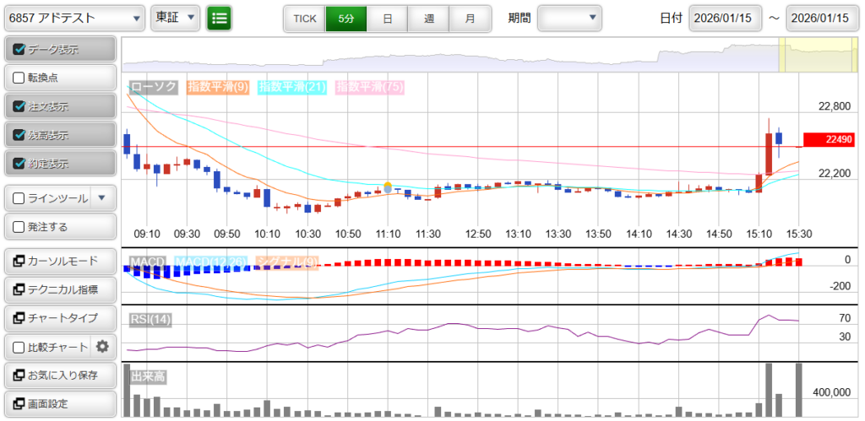
Task: Save to favorites with お気に入り保存
Action: [59, 375]
